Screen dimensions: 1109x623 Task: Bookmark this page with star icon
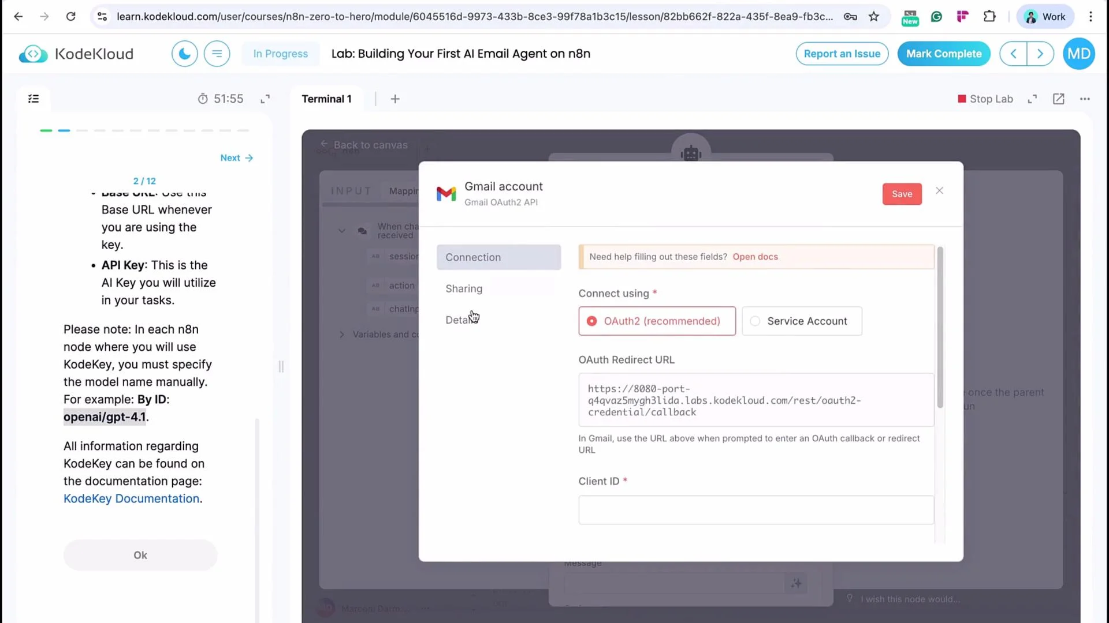[x=874, y=17]
